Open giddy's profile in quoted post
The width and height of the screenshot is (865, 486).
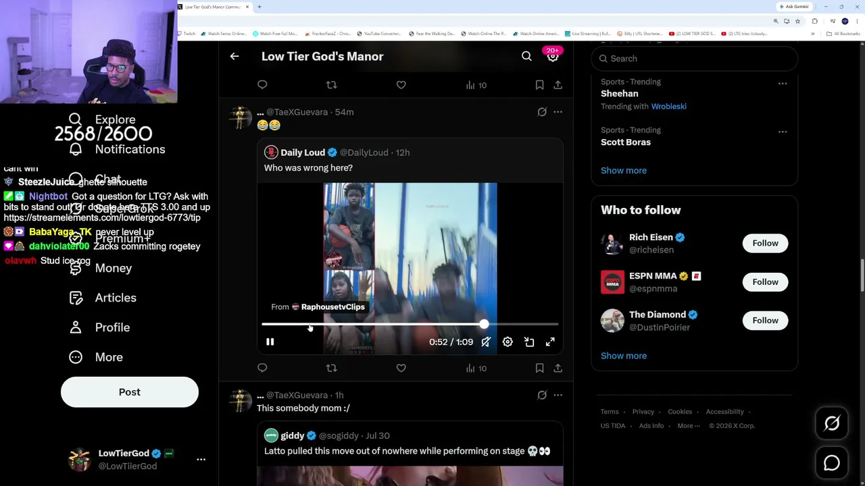(292, 435)
